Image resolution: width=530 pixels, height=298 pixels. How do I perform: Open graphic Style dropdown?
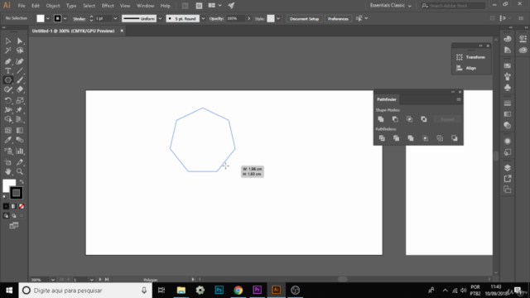[x=278, y=18]
